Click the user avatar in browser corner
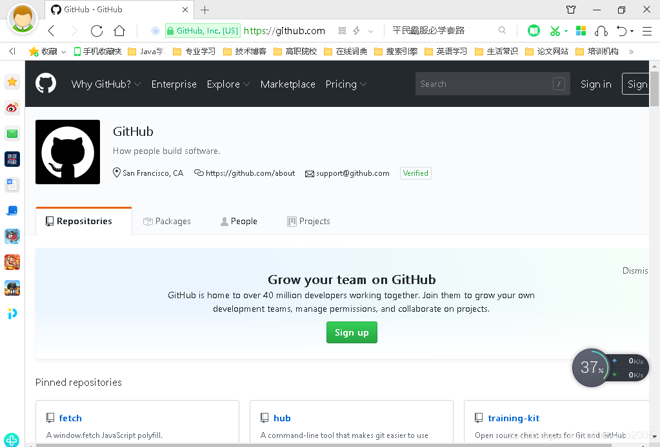Viewport: 660px width, 447px height. (x=23, y=19)
